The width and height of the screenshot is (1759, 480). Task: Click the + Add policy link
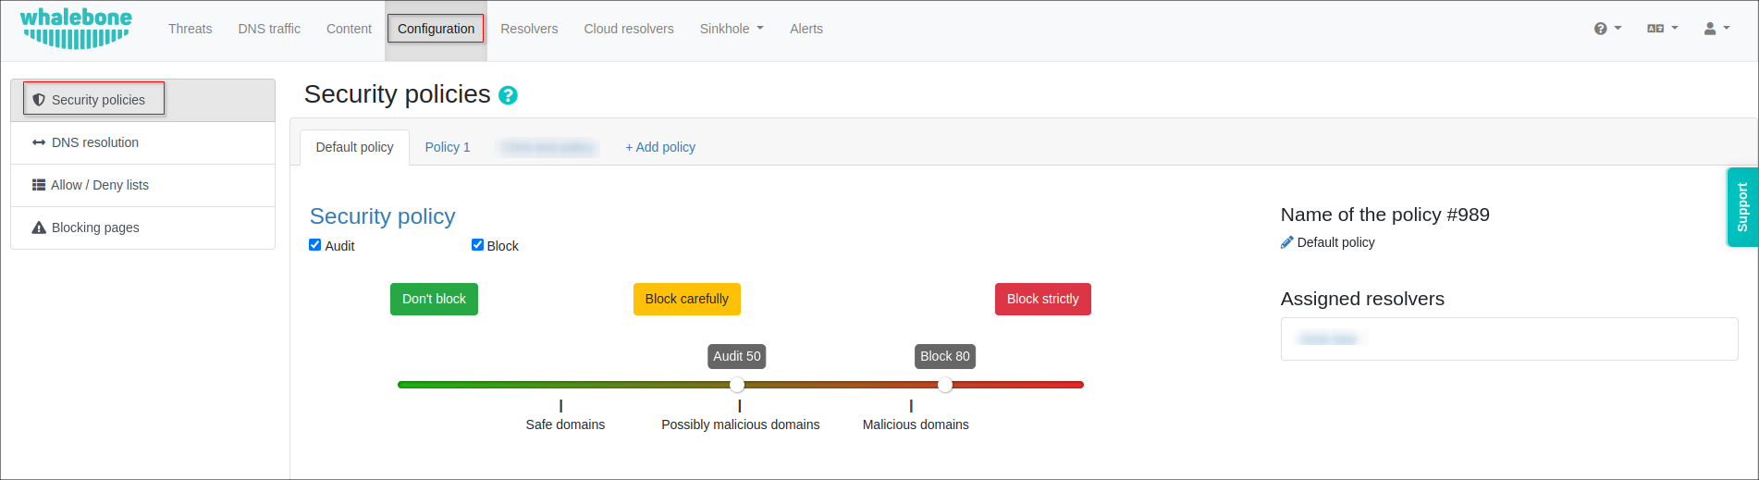(x=660, y=147)
